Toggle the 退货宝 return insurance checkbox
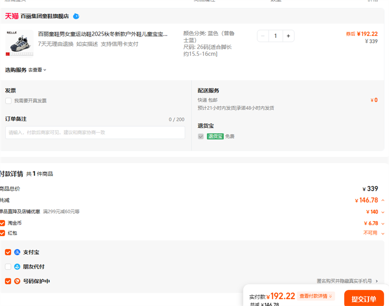 click(x=201, y=136)
